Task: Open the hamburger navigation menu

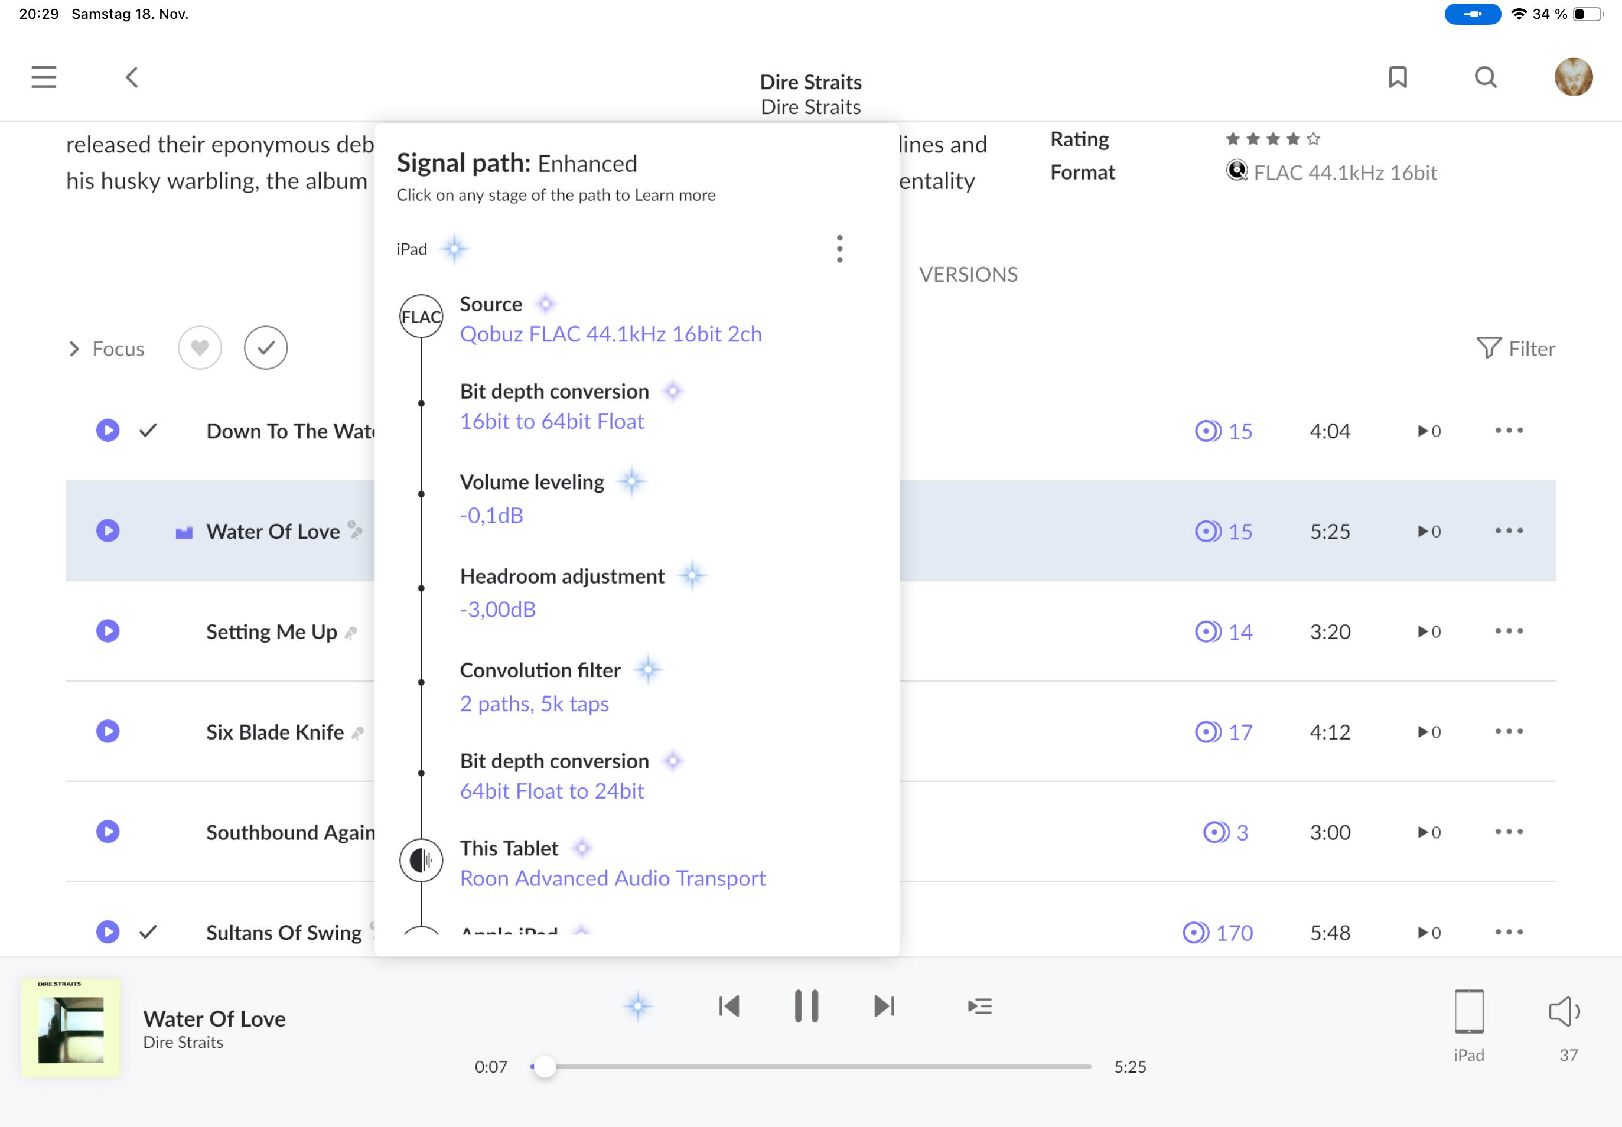Action: pos(44,77)
